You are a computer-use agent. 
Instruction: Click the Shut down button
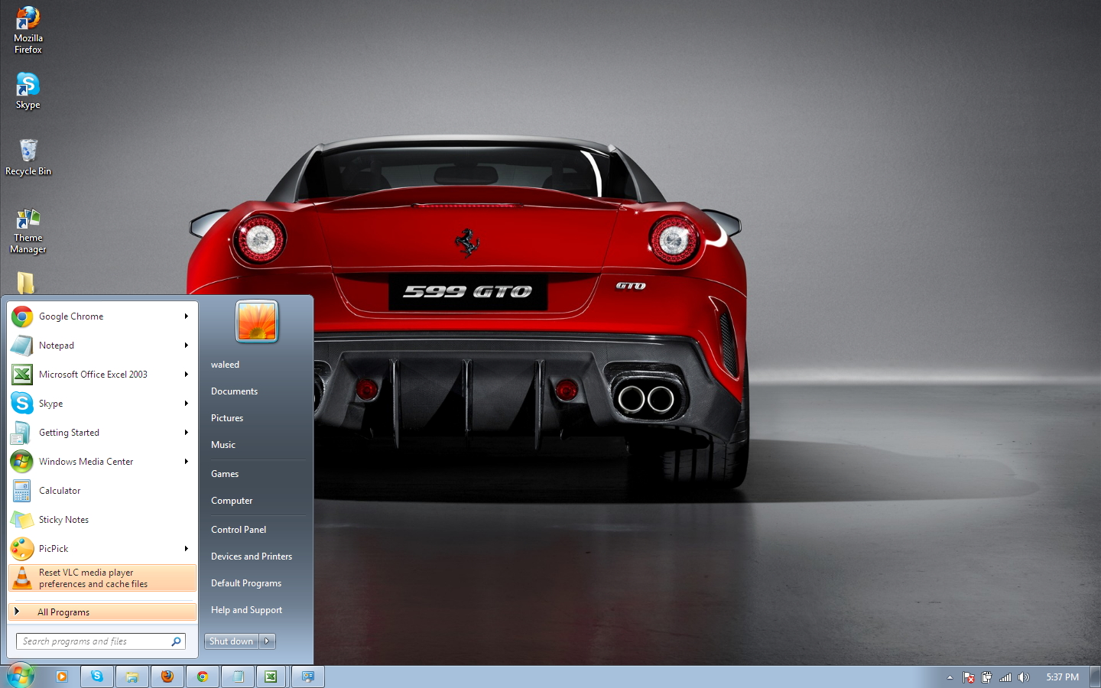(x=231, y=641)
